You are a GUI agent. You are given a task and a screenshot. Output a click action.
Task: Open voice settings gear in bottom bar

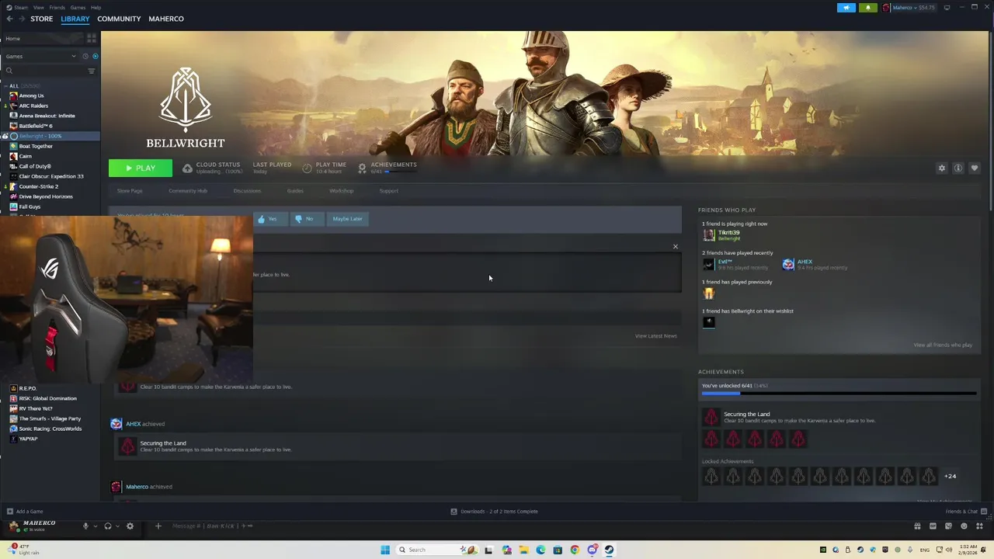[130, 526]
